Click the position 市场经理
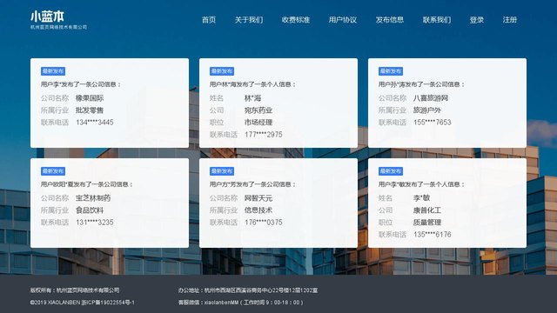This screenshot has height=313, width=557. (258, 123)
